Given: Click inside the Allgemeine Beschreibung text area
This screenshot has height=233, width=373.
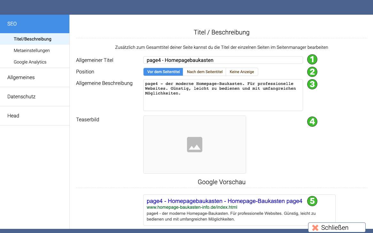Looking at the screenshot, I should coord(223,95).
